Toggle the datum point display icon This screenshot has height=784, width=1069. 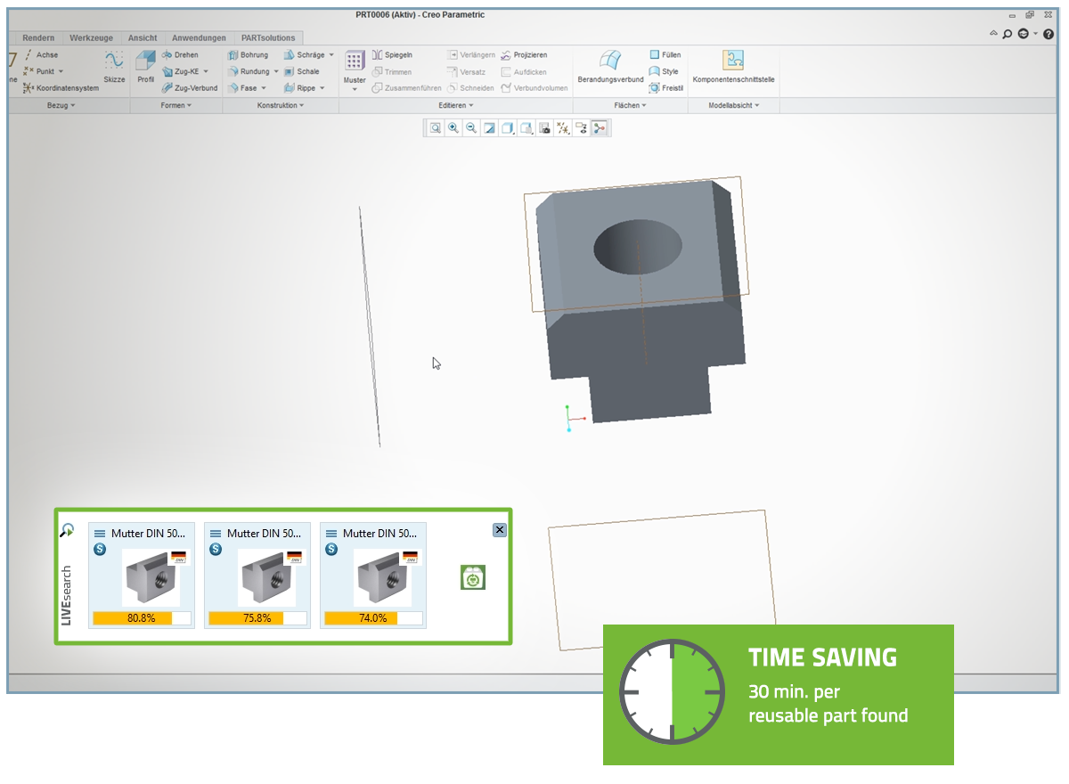point(563,128)
